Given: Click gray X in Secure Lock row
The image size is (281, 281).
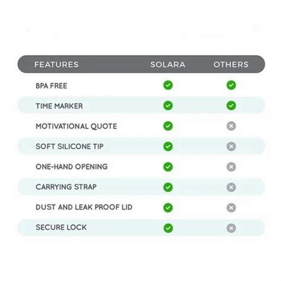Looking at the screenshot, I should (x=231, y=228).
